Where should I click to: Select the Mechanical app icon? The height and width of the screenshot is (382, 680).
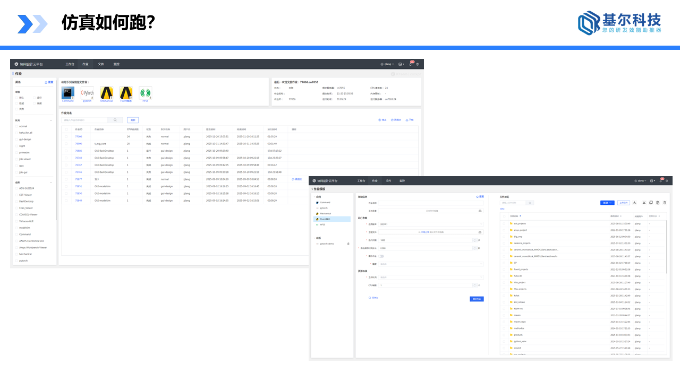click(106, 93)
